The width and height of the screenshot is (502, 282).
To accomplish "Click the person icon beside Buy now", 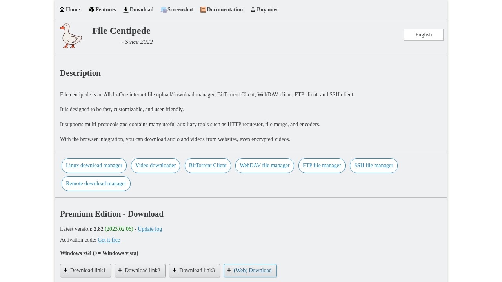I will (253, 10).
